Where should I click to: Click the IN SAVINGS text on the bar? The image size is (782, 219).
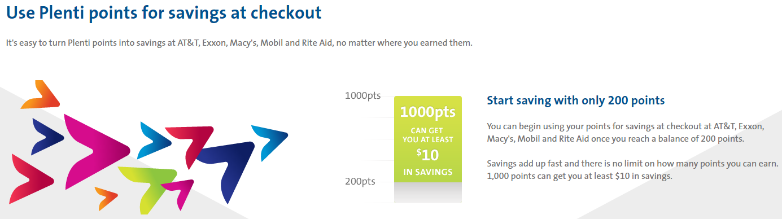(x=428, y=172)
